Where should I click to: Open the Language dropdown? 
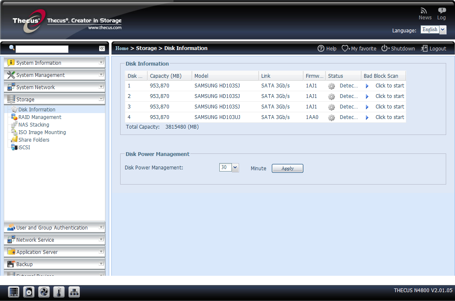coord(442,29)
